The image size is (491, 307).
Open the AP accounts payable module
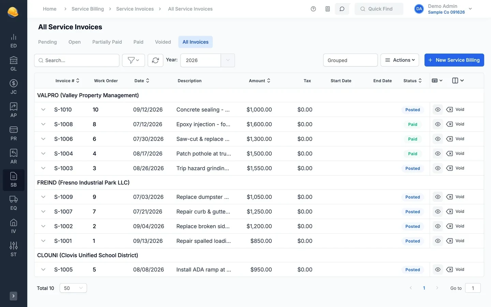coord(13,111)
